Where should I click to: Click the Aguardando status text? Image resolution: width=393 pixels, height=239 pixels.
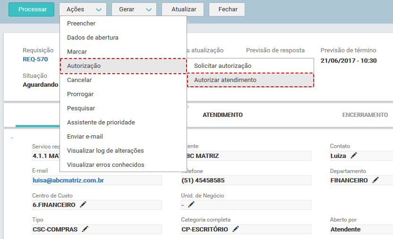point(41,85)
